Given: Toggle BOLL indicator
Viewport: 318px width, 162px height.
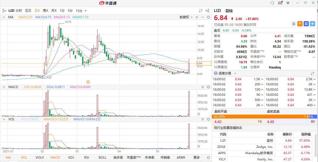Looking at the screenshot, I should click(103, 158).
